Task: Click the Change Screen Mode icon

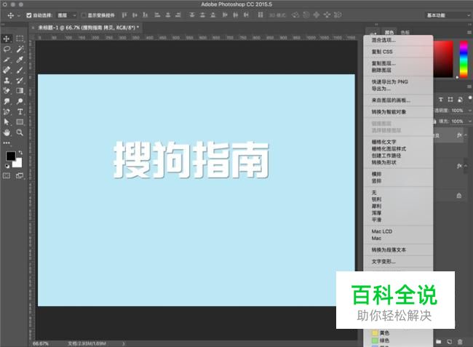Action: pyautogui.click(x=20, y=176)
